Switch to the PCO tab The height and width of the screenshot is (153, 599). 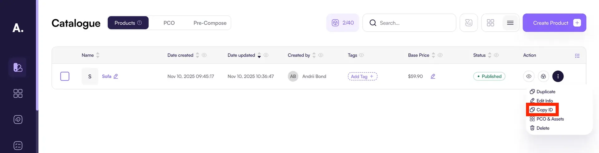169,23
